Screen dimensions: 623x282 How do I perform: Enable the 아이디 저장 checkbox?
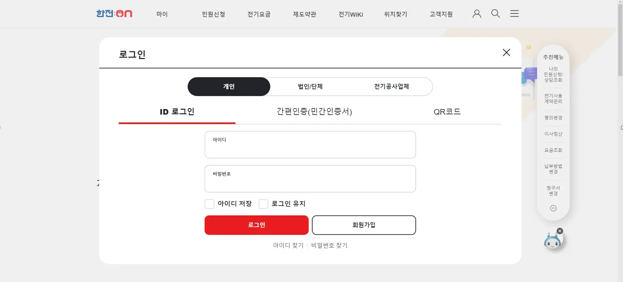point(209,203)
